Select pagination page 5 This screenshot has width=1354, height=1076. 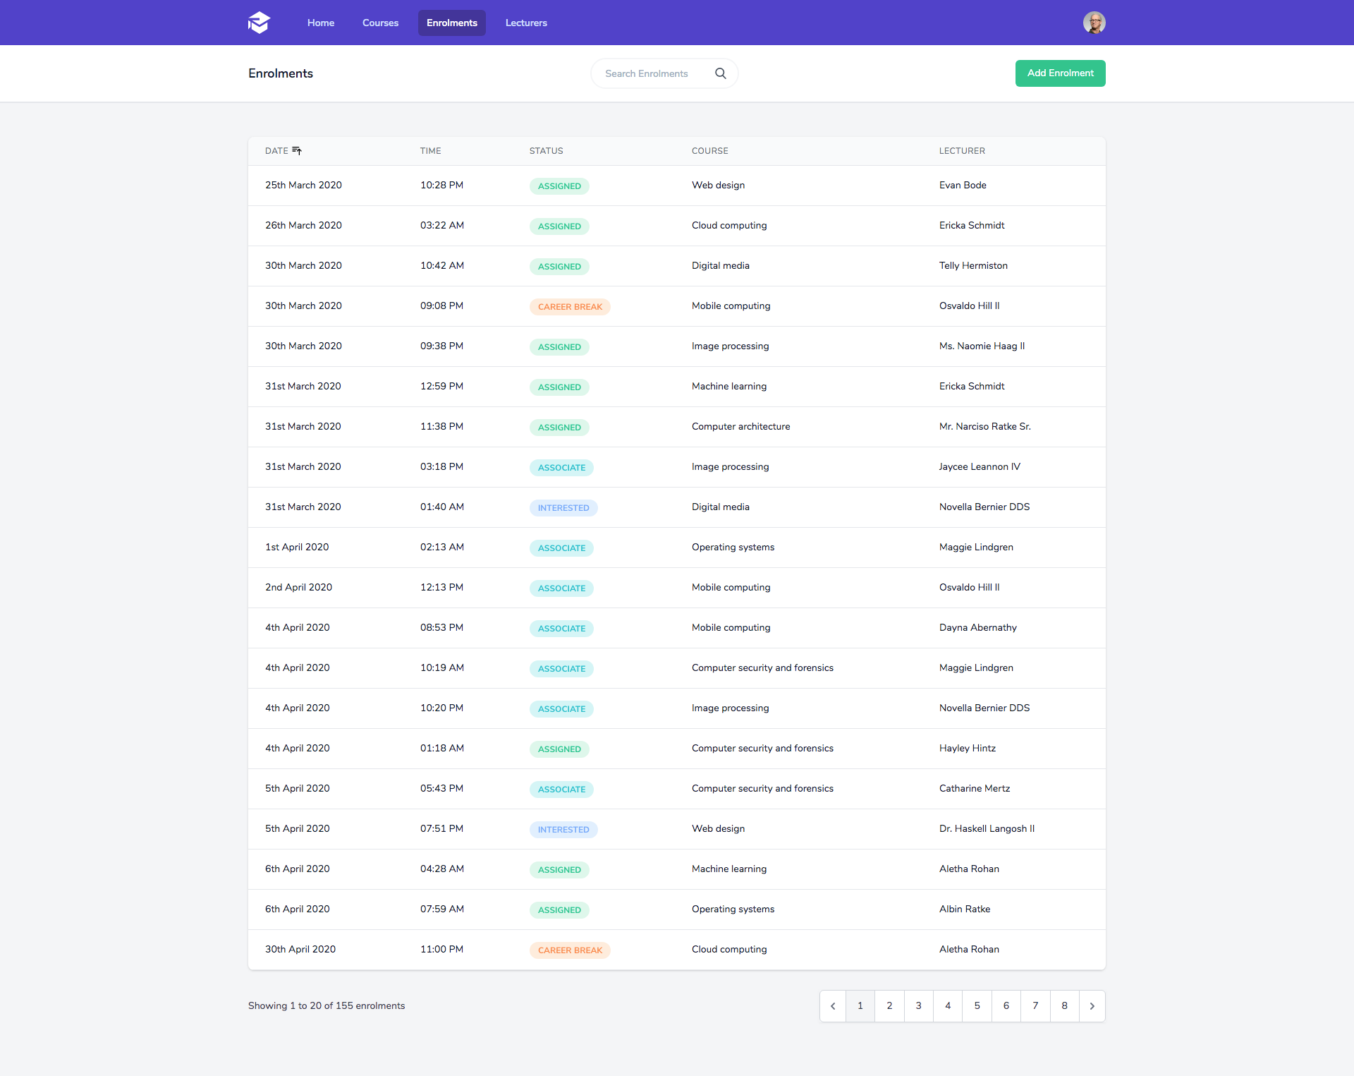(977, 1006)
